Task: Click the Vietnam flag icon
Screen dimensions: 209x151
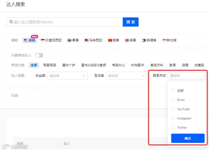Action: [110, 40]
